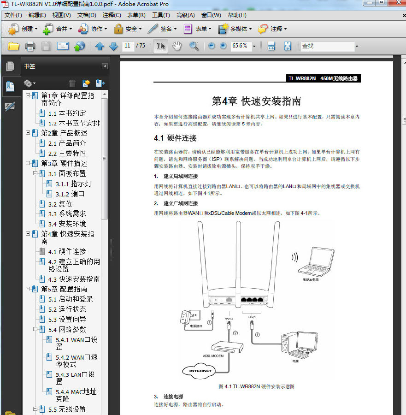Click the Open file folder icon
This screenshot has width=406, height=415.
(13, 46)
